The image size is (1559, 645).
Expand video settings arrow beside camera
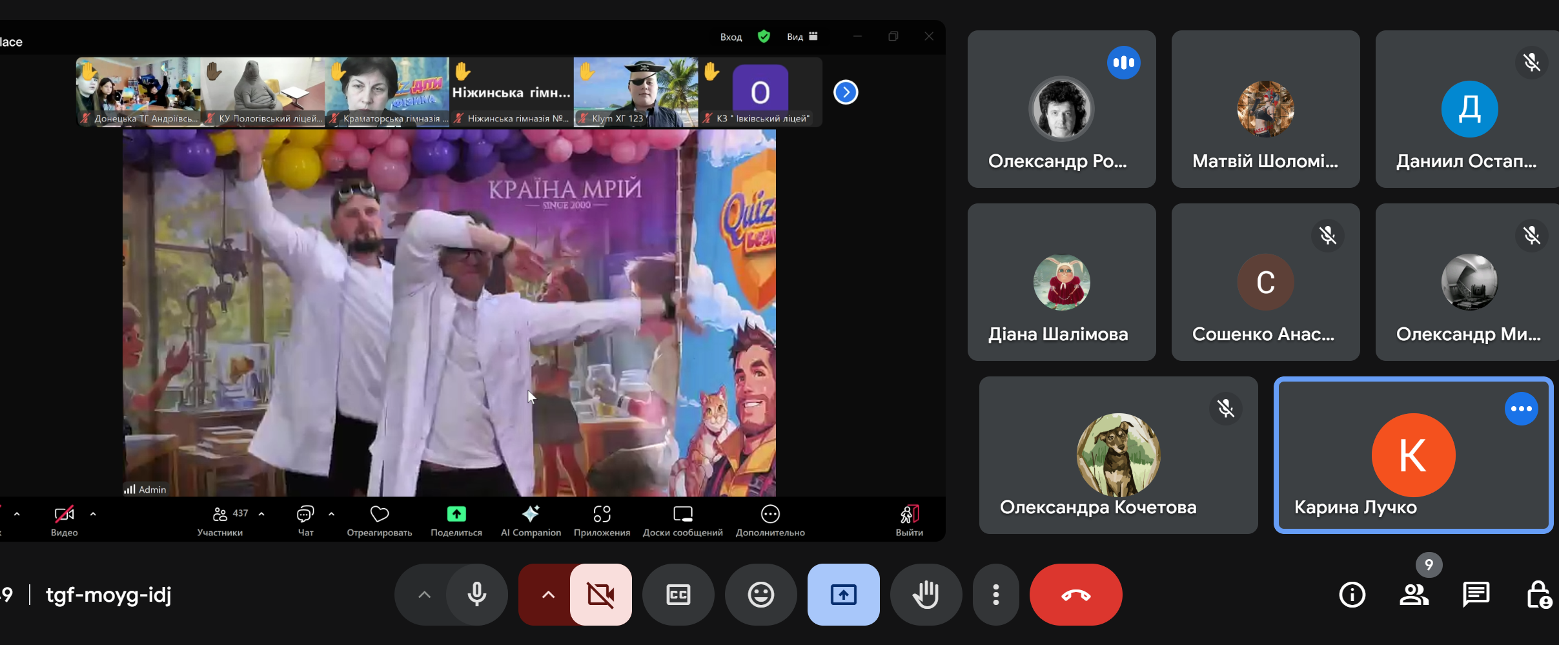click(x=547, y=595)
